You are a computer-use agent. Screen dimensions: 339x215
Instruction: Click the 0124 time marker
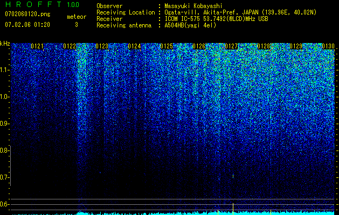[134, 46]
